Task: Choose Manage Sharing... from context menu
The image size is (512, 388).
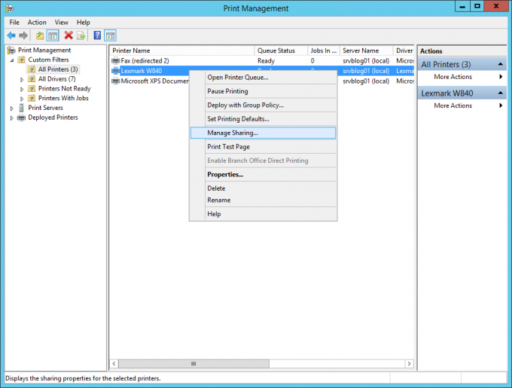Action: [x=233, y=133]
